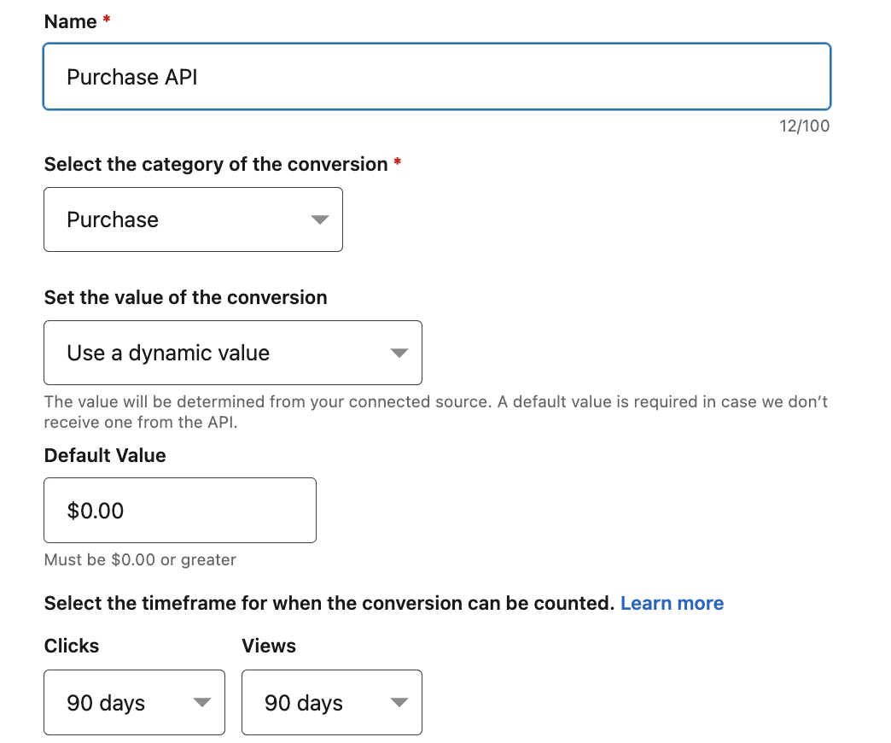Viewport: 891px width, 743px height.
Task: Focus the Default Value field showing $0.00
Action: (x=179, y=511)
